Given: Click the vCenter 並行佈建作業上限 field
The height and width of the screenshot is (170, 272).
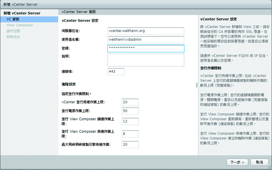Looking at the screenshot, I should point(130,102).
